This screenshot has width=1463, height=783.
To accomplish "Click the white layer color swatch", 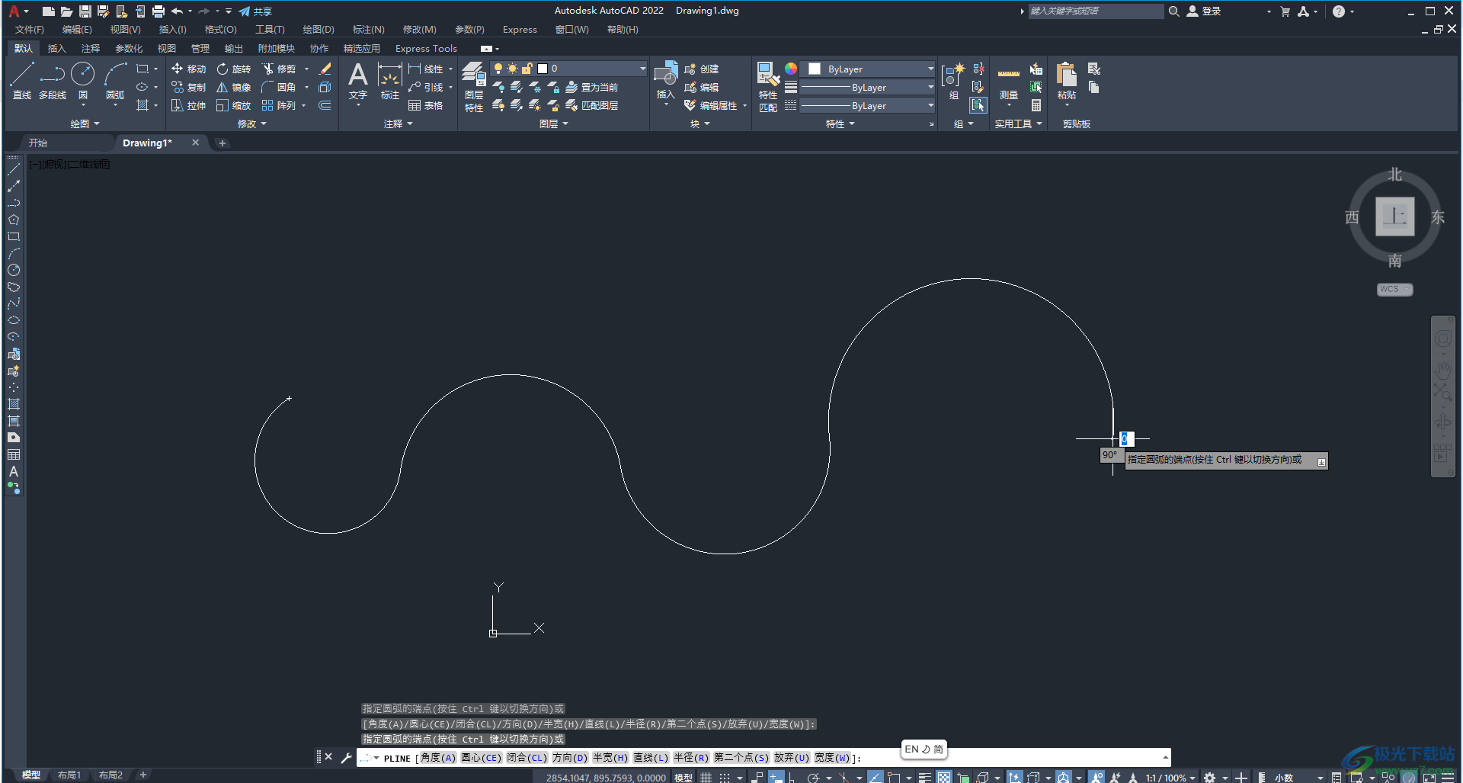I will coord(543,69).
